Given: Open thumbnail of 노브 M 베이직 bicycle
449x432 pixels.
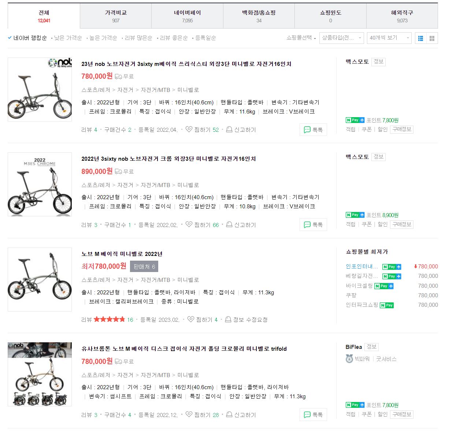Looking at the screenshot, I should tap(40, 279).
